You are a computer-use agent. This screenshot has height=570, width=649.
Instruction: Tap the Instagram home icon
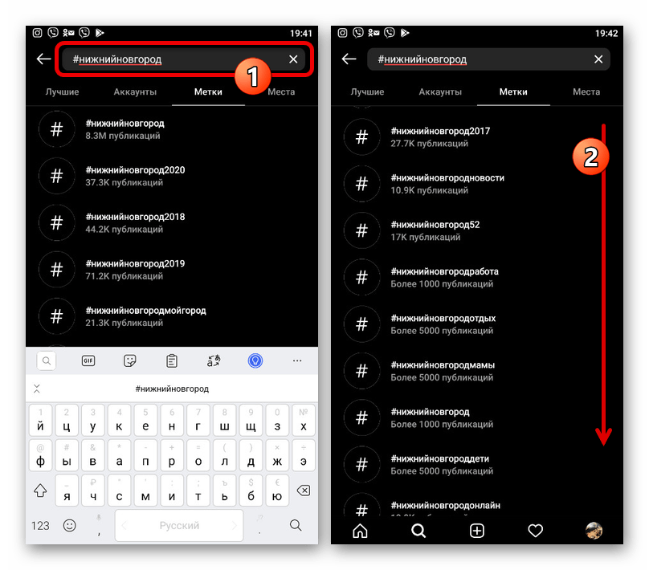tap(360, 531)
